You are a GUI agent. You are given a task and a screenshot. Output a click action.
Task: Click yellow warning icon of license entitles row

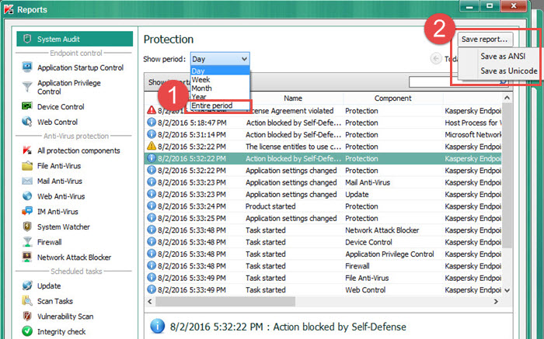click(x=152, y=146)
